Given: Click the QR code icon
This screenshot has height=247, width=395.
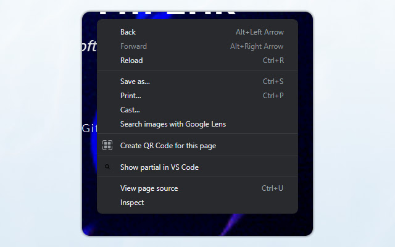Looking at the screenshot, I should [x=107, y=146].
